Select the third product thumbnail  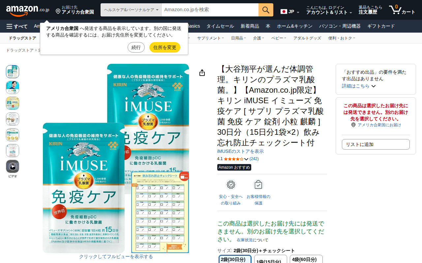pos(13,103)
